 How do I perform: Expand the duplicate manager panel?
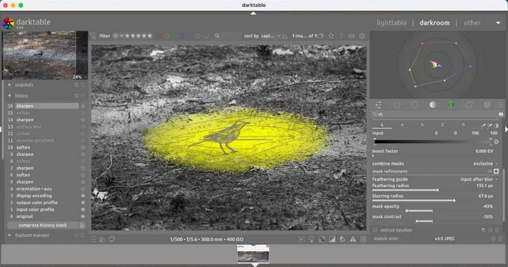(x=10, y=235)
